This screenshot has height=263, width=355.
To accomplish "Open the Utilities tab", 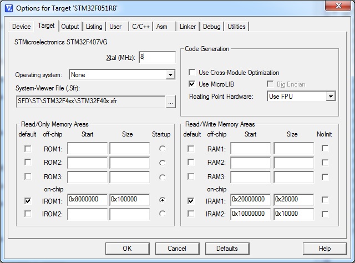I will pyautogui.click(x=236, y=27).
